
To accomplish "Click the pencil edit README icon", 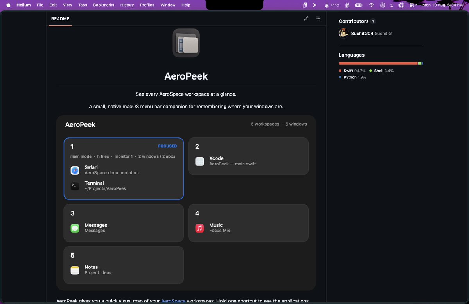I will (x=306, y=18).
